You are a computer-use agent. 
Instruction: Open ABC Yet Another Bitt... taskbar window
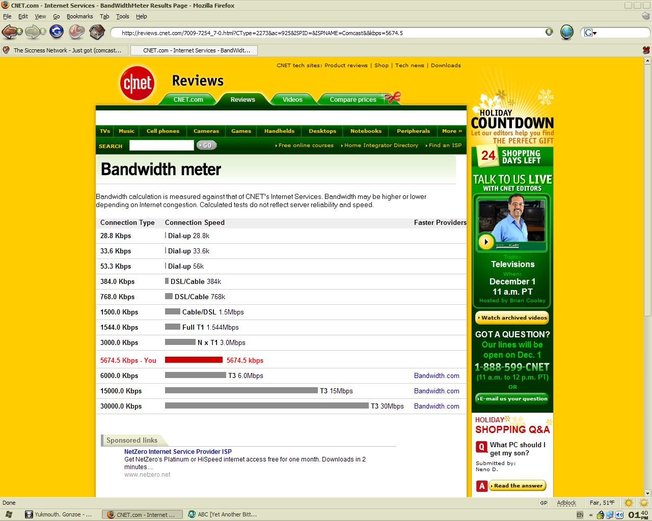225,514
